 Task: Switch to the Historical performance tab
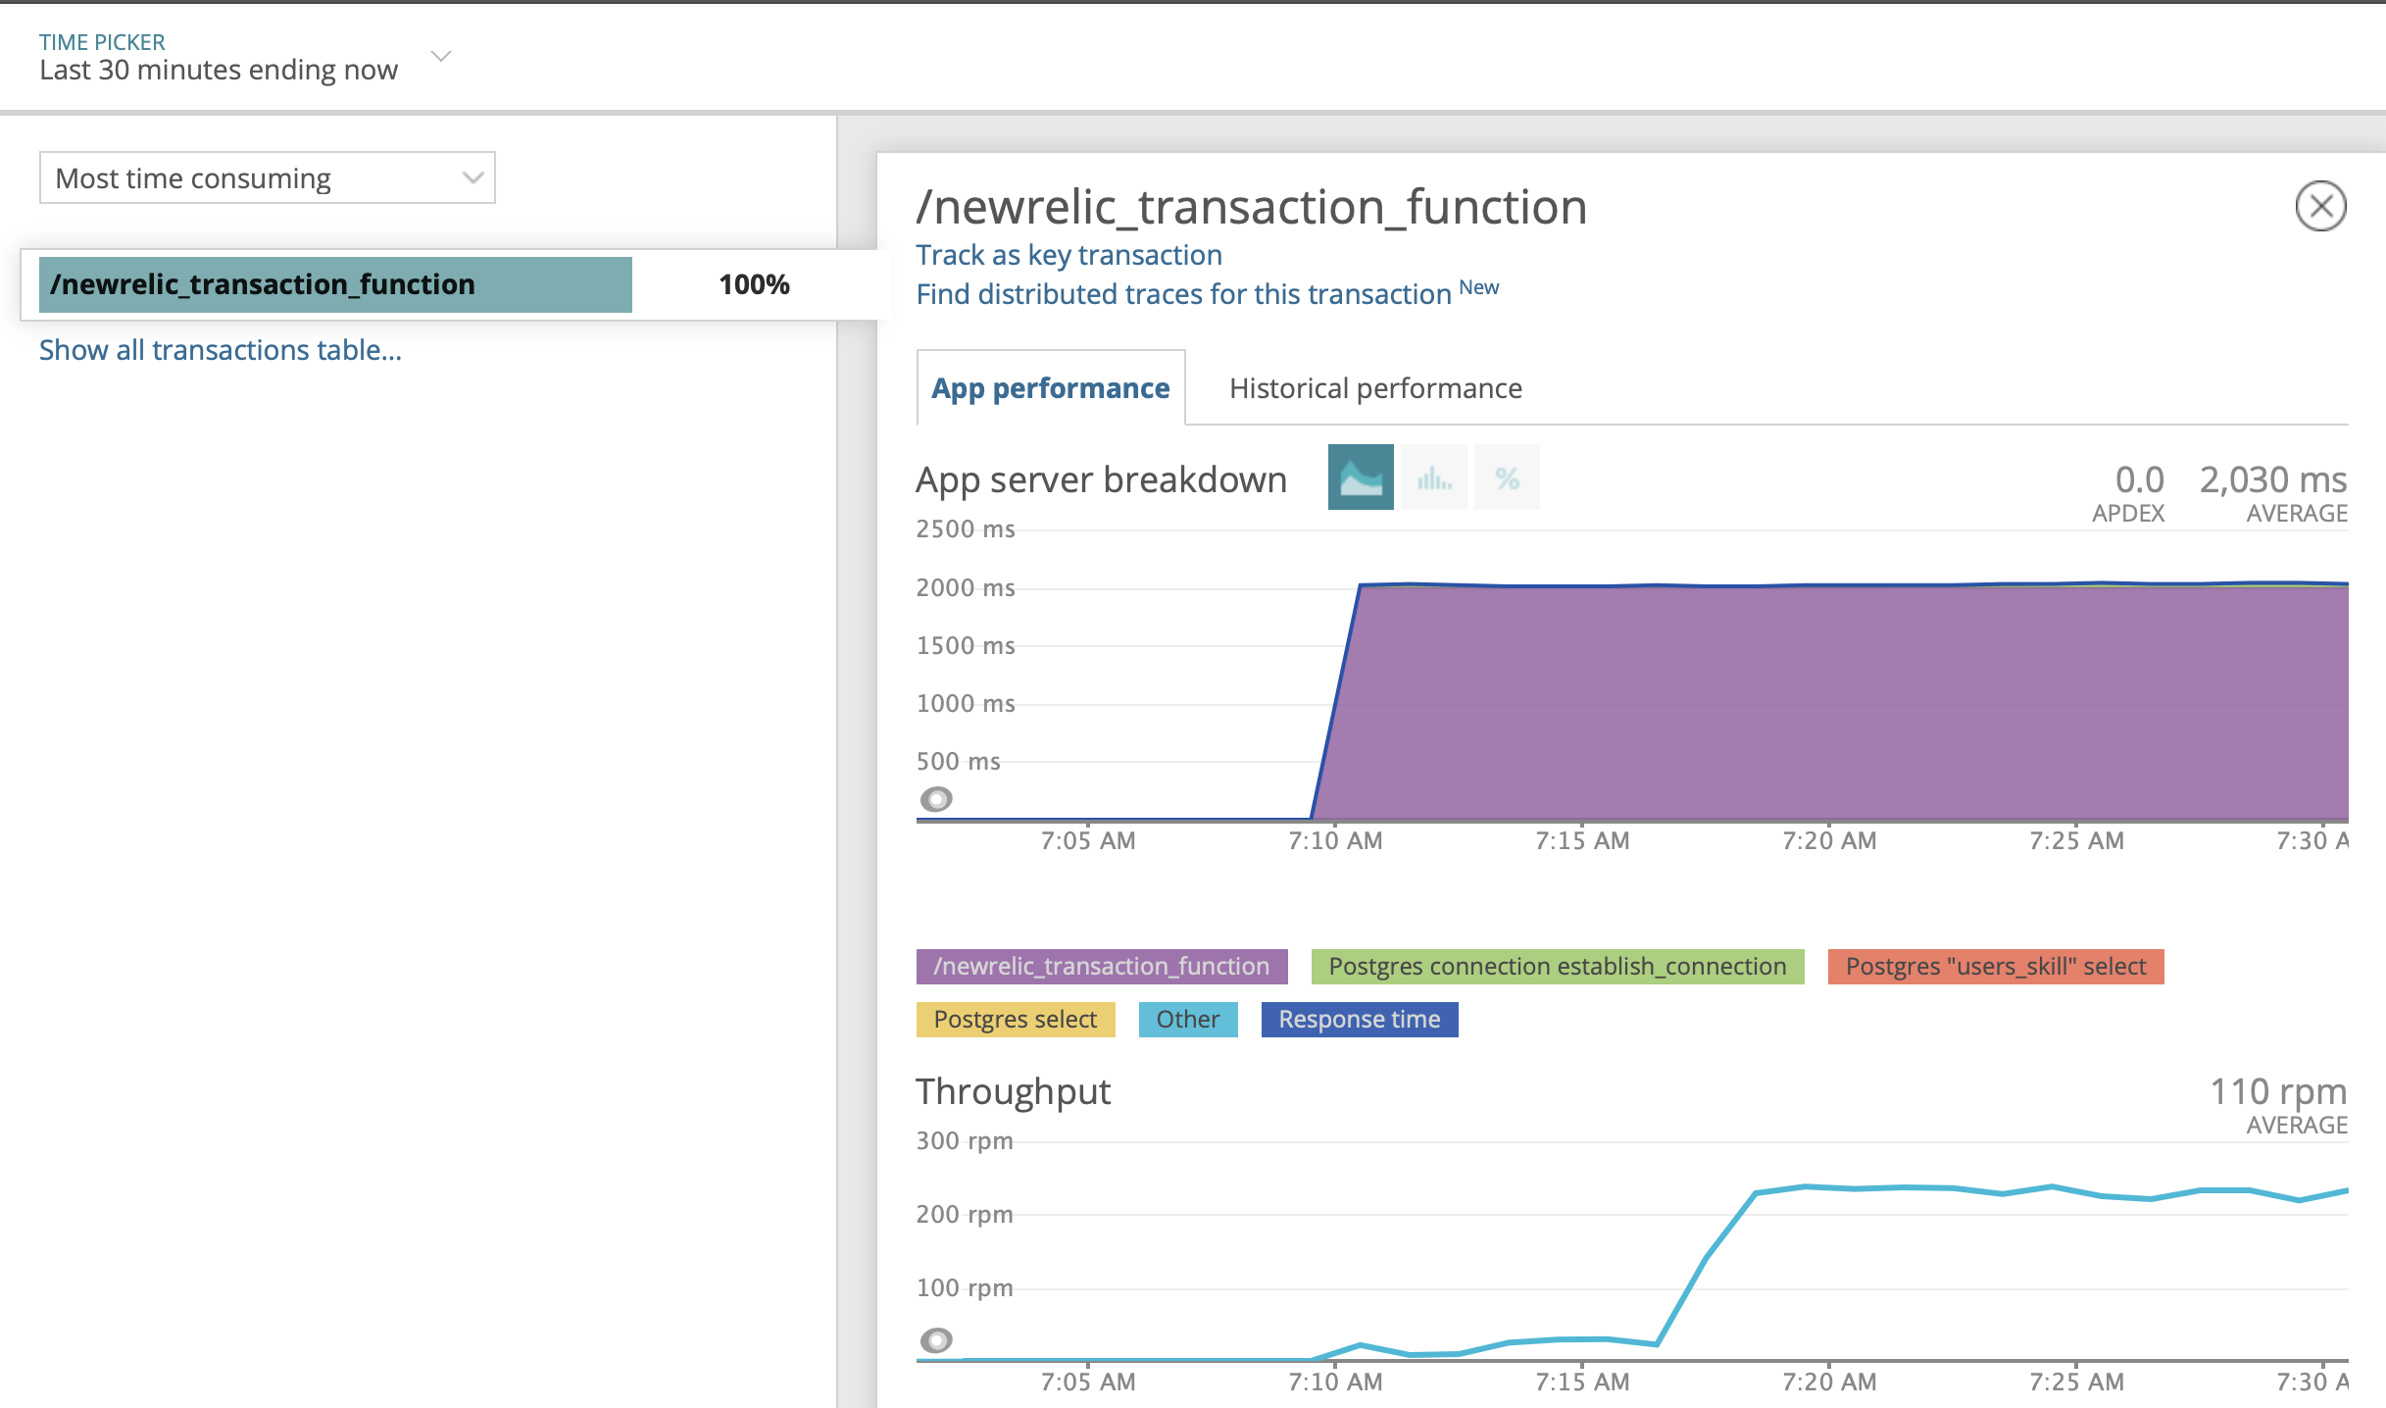1375,388
